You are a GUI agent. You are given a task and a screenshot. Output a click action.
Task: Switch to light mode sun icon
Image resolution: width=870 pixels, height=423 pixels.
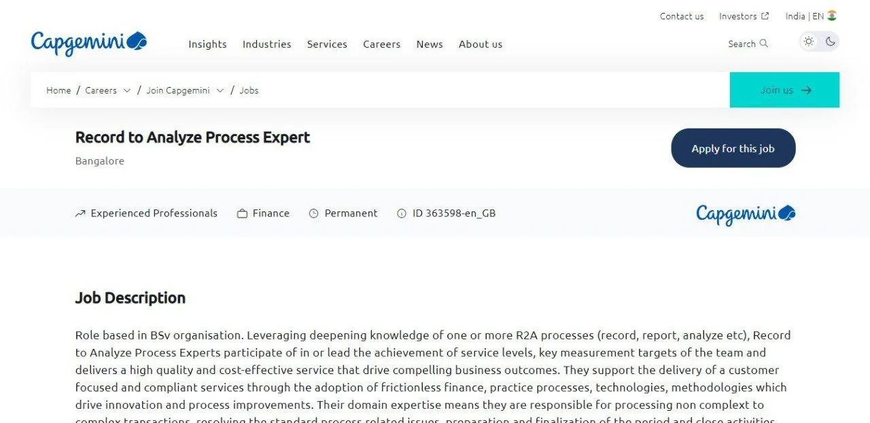pyautogui.click(x=809, y=41)
